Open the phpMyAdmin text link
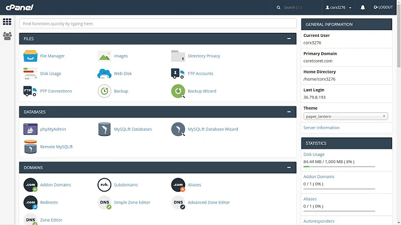The width and height of the screenshot is (401, 225). pyautogui.click(x=53, y=129)
